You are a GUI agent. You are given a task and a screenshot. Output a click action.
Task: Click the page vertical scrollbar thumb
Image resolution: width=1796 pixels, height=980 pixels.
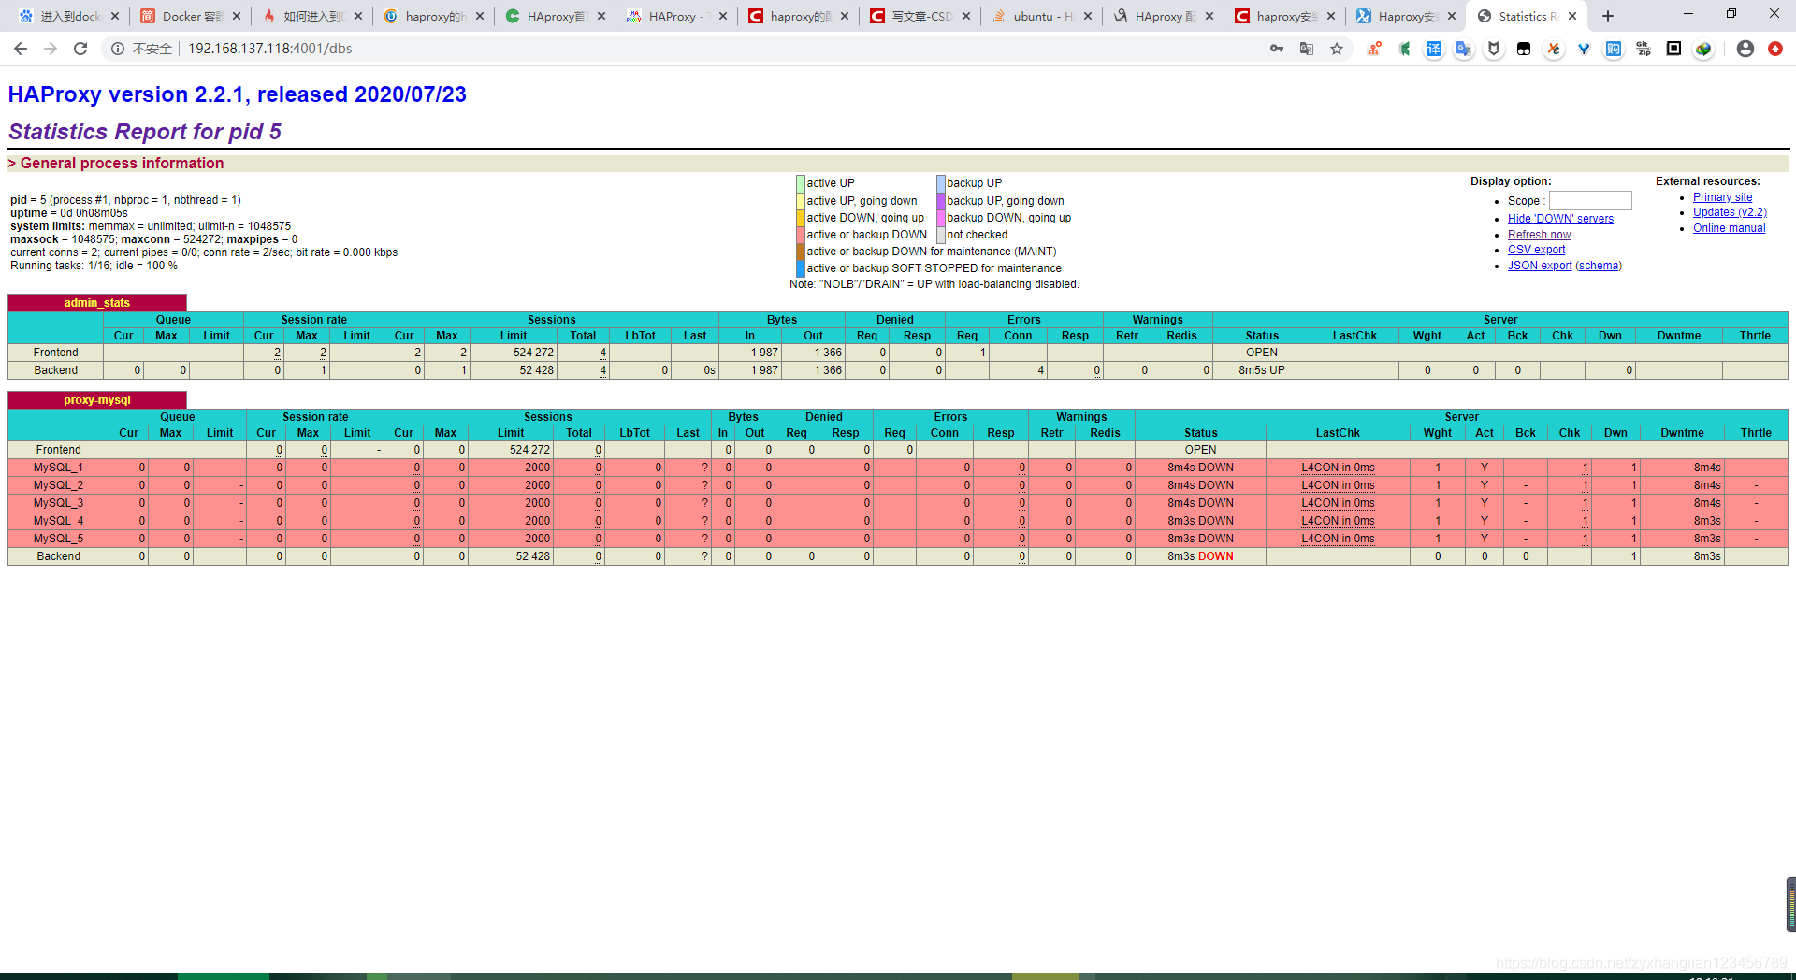click(x=1790, y=904)
